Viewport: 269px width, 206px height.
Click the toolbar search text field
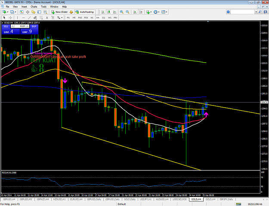click(243, 12)
